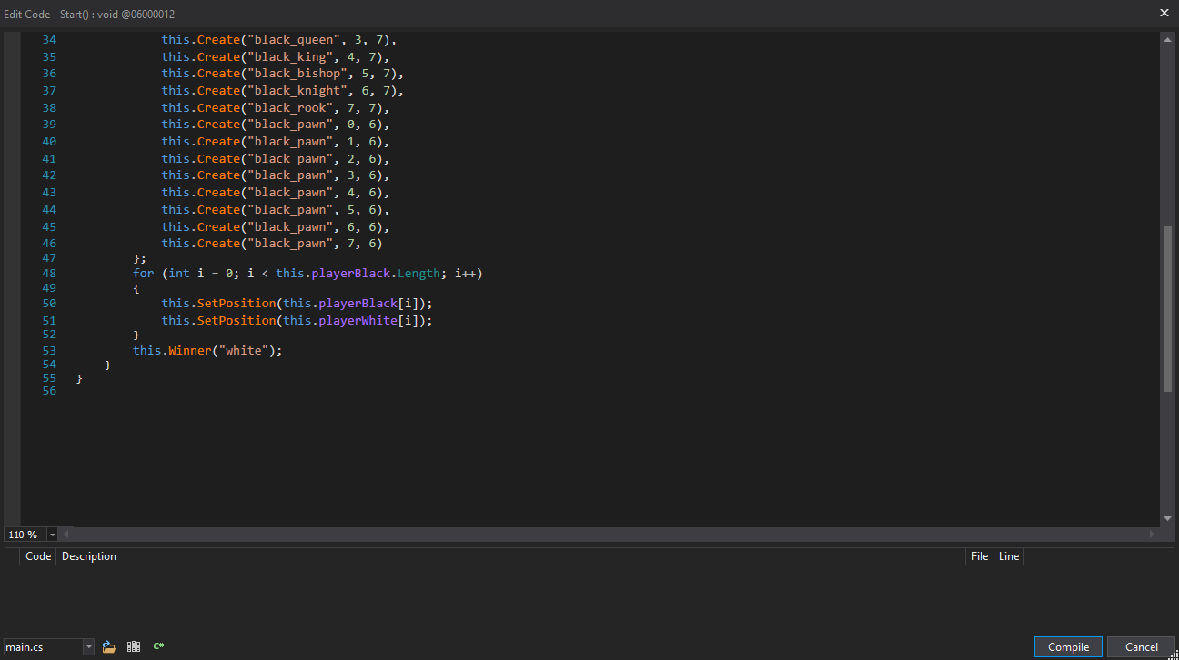Open the 110 % zoom dropdown
This screenshot has height=660, width=1179.
coord(52,535)
